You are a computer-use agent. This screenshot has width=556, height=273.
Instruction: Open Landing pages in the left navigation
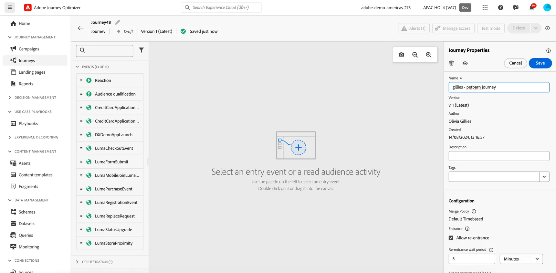pos(32,72)
